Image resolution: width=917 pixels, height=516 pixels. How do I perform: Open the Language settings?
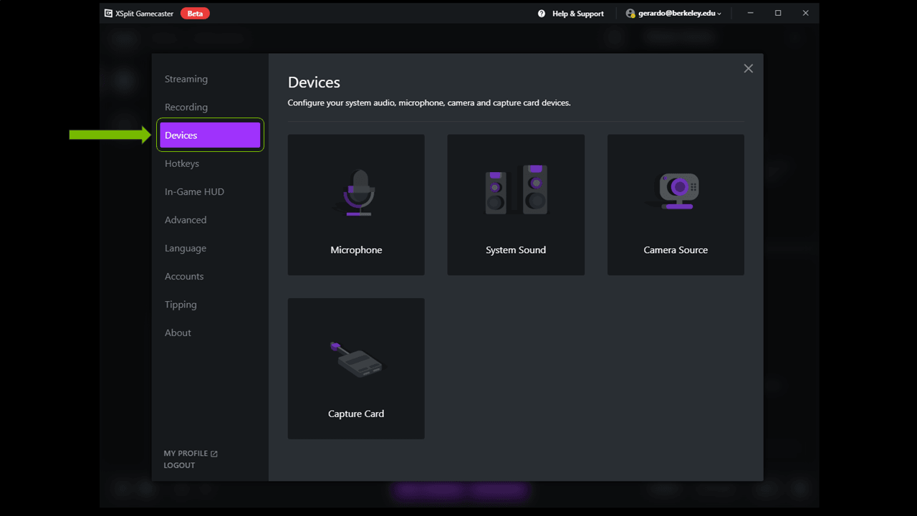pos(185,248)
